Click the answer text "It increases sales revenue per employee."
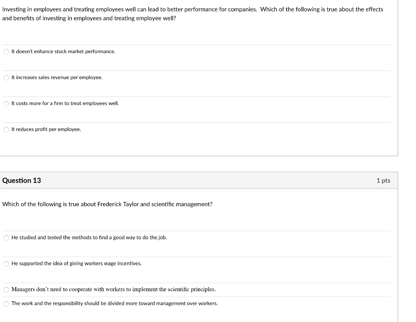 pyautogui.click(x=57, y=77)
